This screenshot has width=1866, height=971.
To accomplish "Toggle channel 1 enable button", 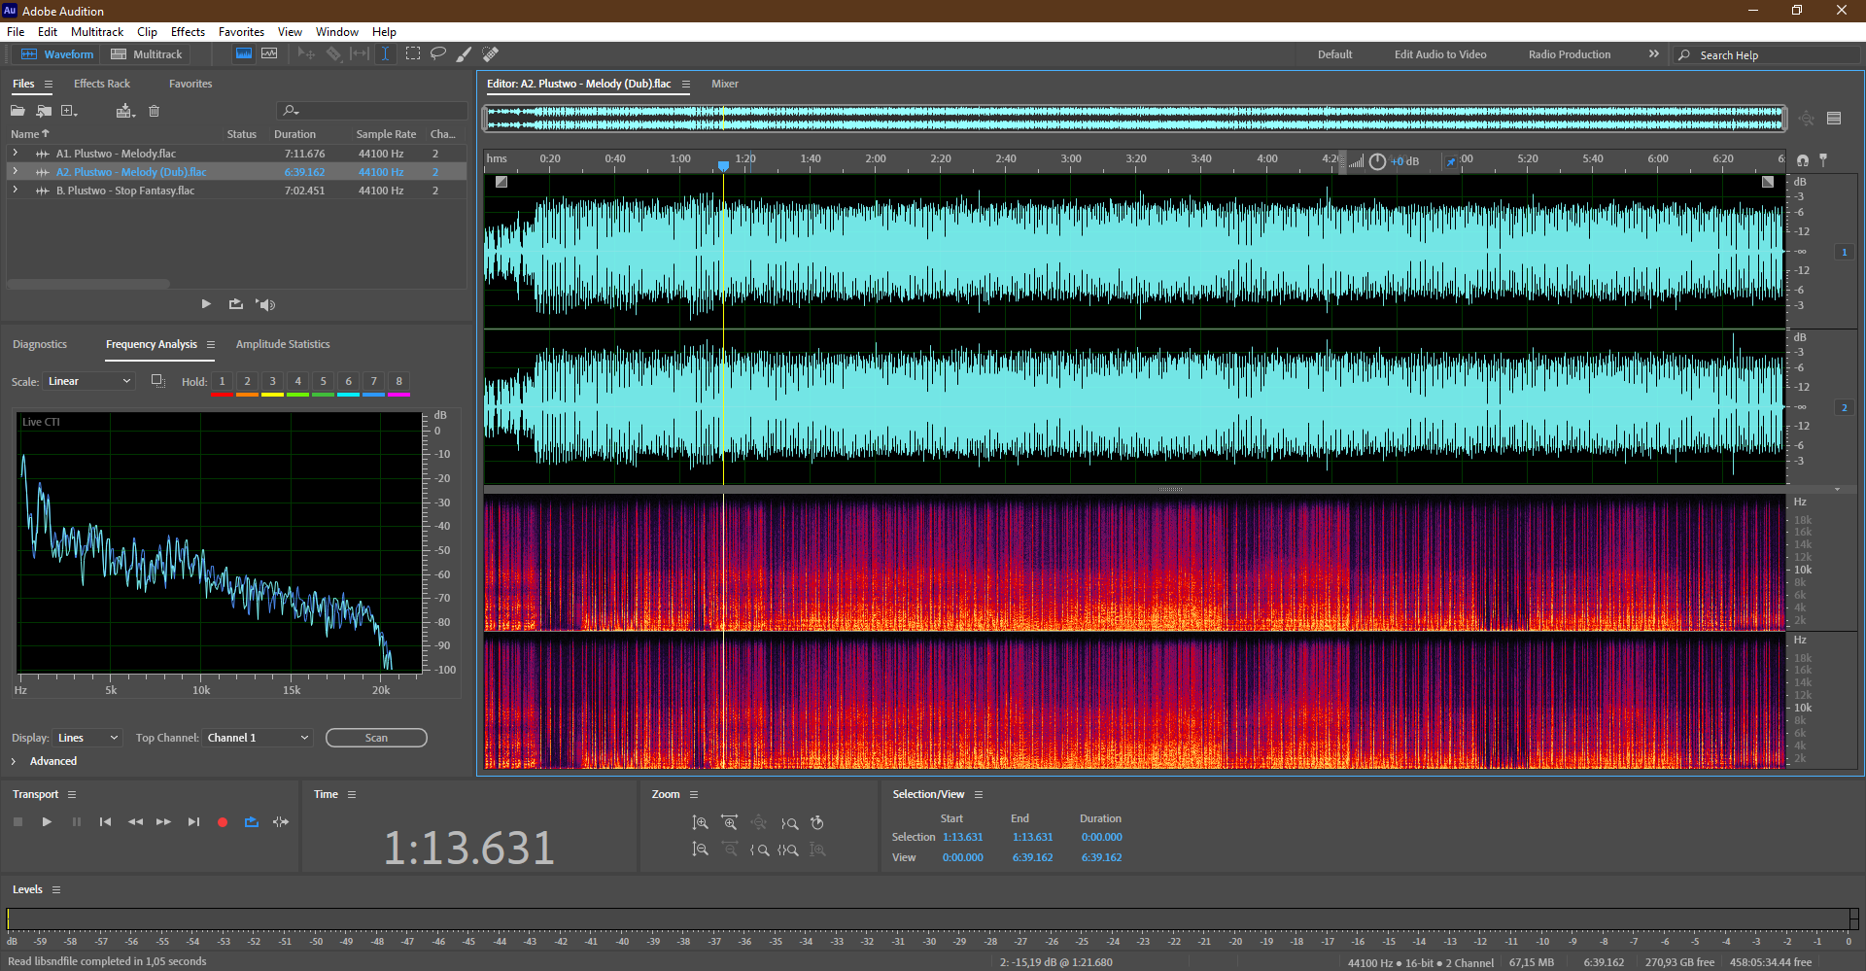I will (x=1844, y=253).
